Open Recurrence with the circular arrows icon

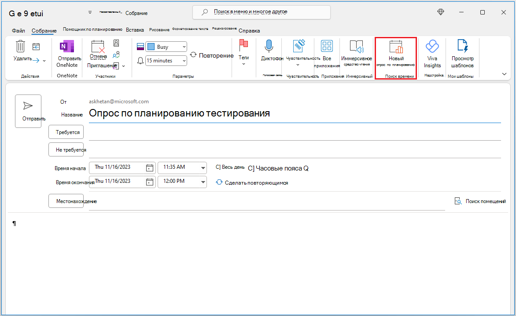click(x=194, y=55)
